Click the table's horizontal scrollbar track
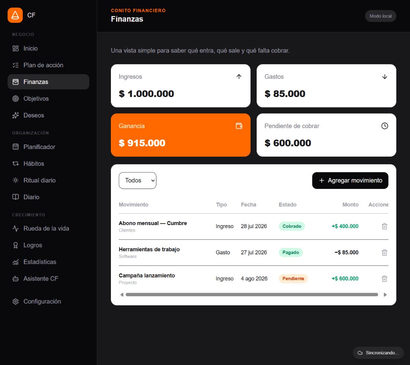The image size is (410, 365). point(252,295)
